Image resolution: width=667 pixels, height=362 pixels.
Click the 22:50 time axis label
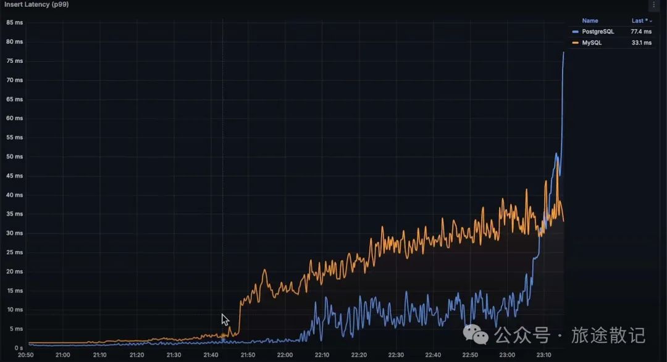(470, 355)
